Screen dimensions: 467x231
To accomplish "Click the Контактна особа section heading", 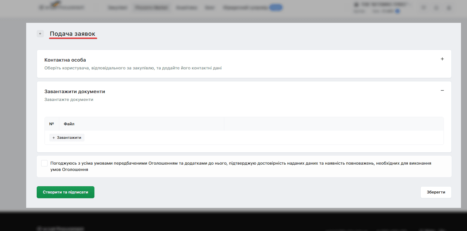I will 65,60.
